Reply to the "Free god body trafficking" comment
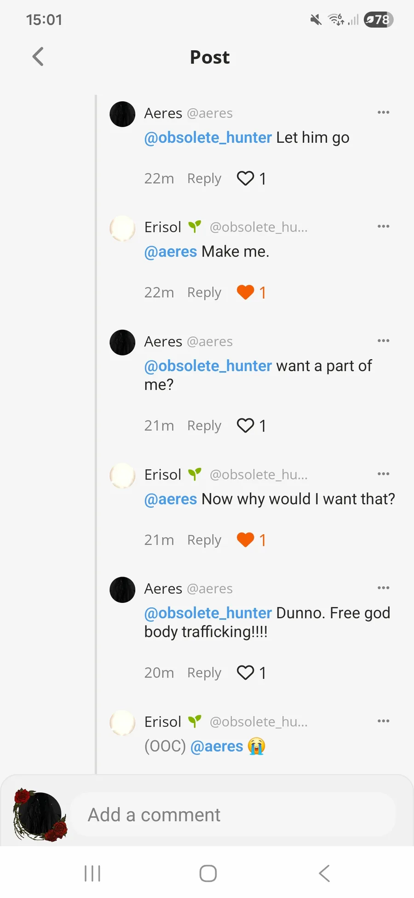Image resolution: width=414 pixels, height=898 pixels. [x=204, y=673]
